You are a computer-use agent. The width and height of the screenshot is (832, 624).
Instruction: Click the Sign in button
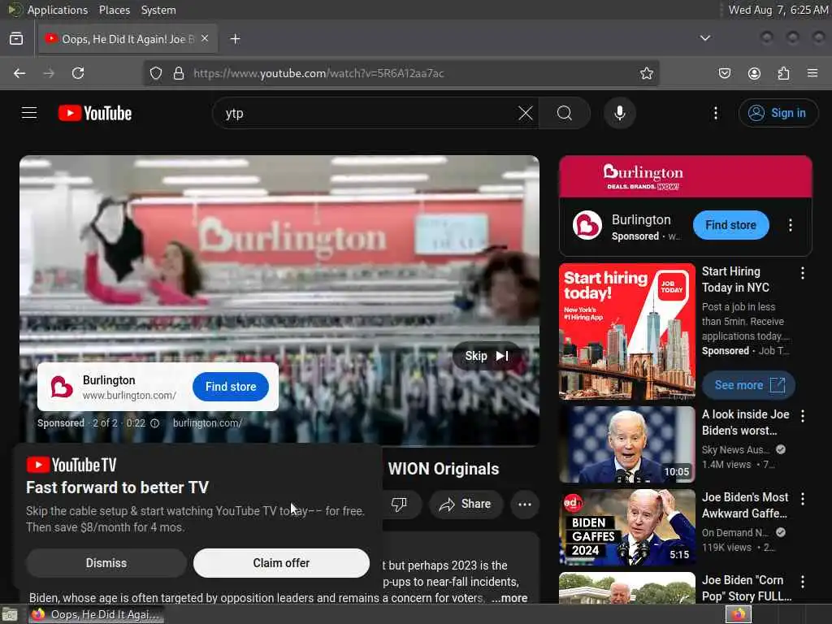(778, 113)
